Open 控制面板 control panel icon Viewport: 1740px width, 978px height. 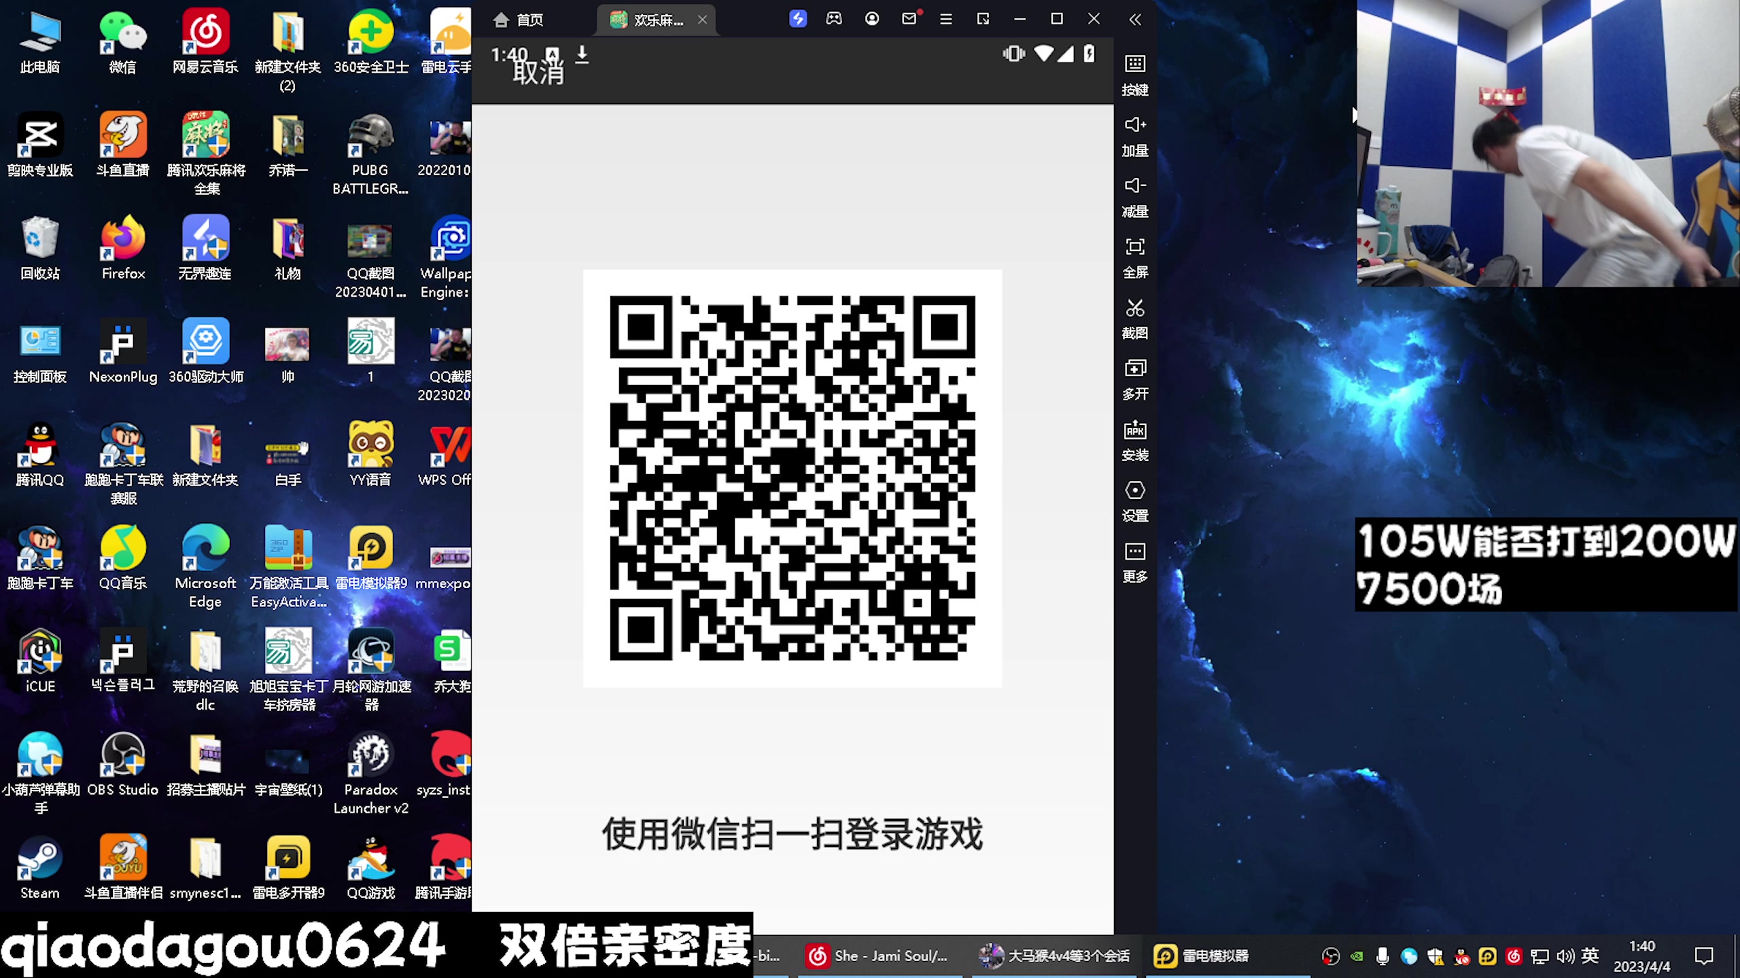pyautogui.click(x=40, y=352)
